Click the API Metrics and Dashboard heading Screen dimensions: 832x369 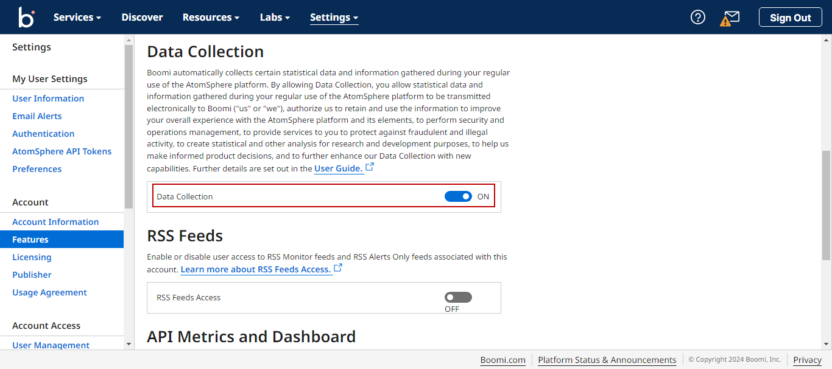point(252,337)
